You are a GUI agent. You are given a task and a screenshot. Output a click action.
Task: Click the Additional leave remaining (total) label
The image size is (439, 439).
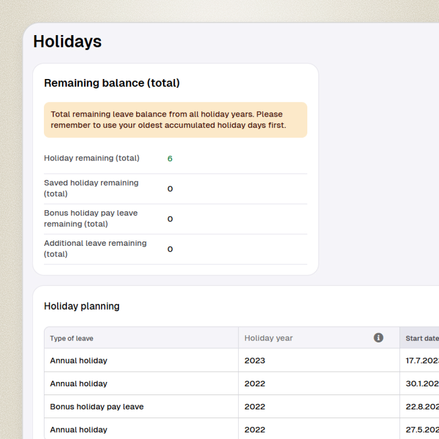[95, 249]
